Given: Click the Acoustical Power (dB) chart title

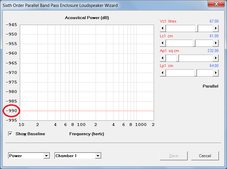Looking at the screenshot, I should click(x=87, y=18).
